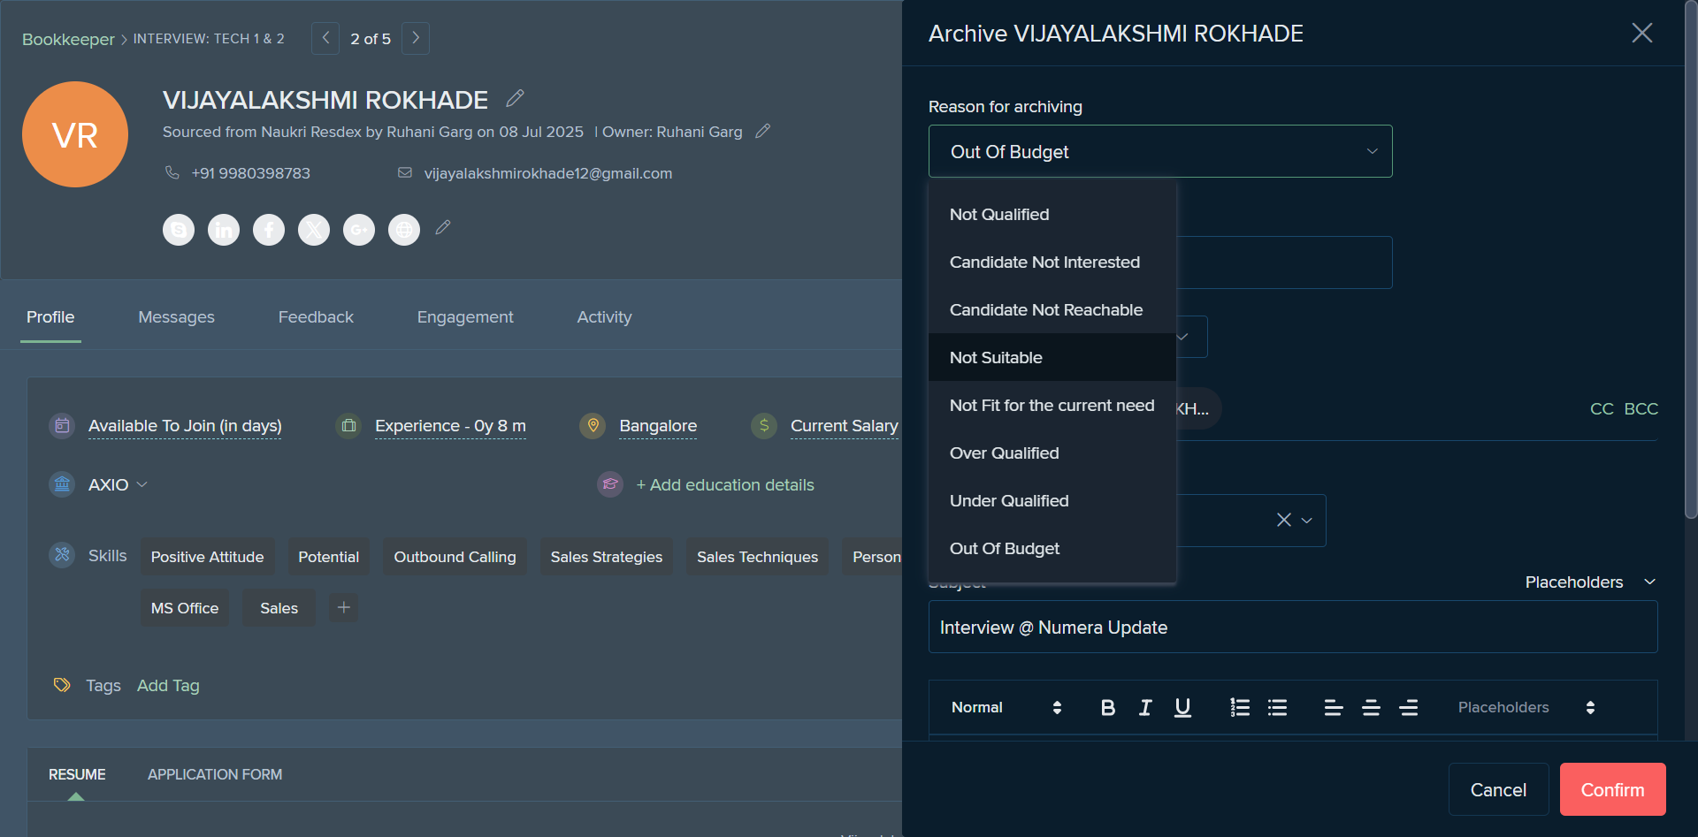
Task: Switch to the Feedback tab
Action: 316,316
